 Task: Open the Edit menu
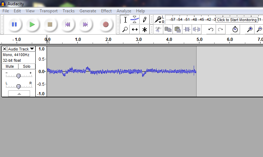pos(17,11)
